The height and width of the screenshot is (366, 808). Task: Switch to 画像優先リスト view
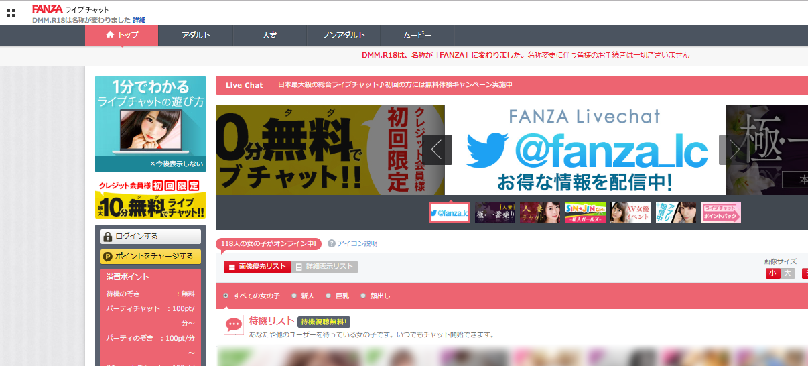(257, 267)
